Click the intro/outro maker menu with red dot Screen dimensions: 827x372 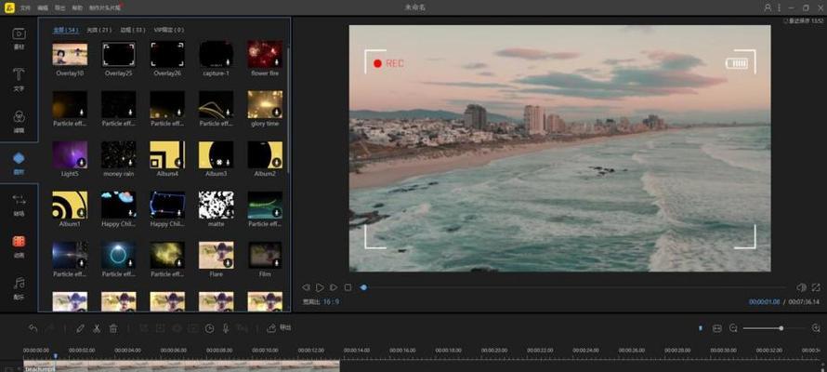(x=105, y=8)
